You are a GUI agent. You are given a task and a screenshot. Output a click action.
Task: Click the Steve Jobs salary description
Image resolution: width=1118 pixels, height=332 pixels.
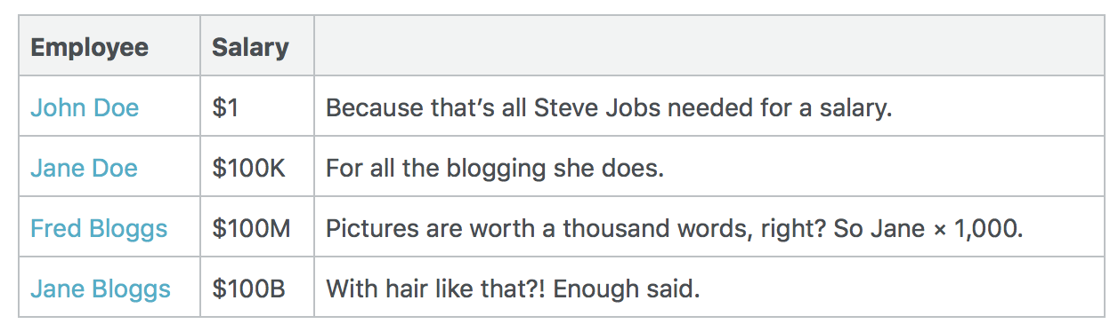[x=609, y=108]
